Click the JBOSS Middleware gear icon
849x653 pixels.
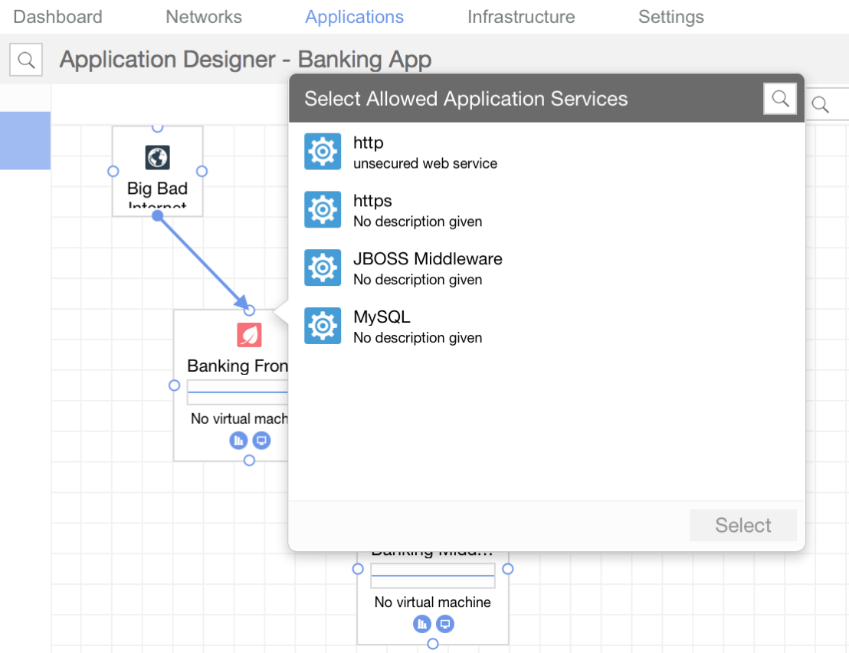point(323,268)
